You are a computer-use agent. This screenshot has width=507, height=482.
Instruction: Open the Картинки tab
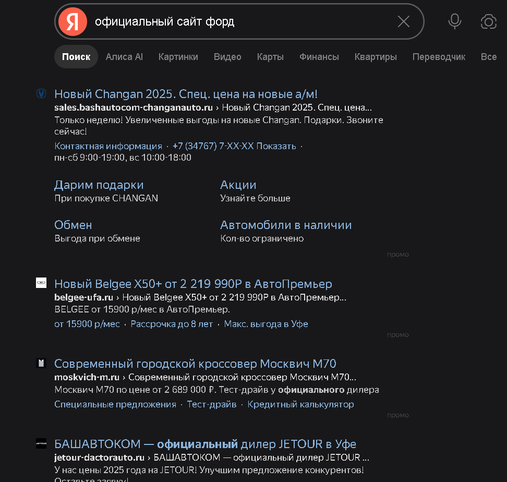(178, 57)
